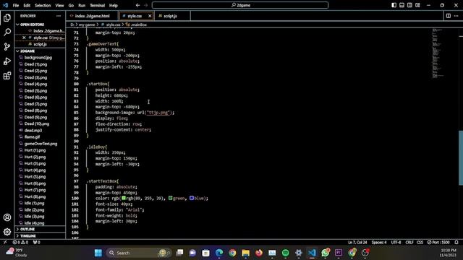The width and height of the screenshot is (463, 260).
Task: Open the Help menu
Action: (x=114, y=5)
